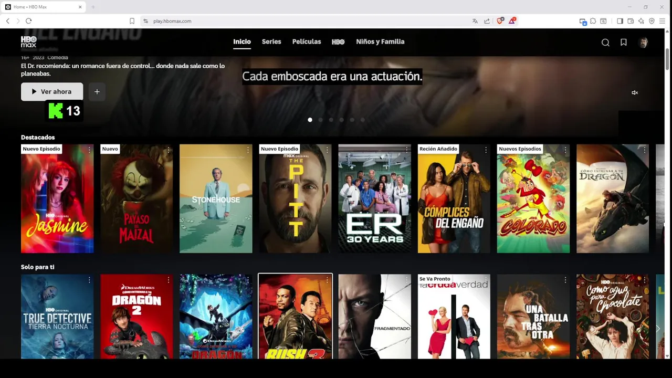The width and height of the screenshot is (672, 378).
Task: Advance Solo para ti row right
Action: coord(658,329)
